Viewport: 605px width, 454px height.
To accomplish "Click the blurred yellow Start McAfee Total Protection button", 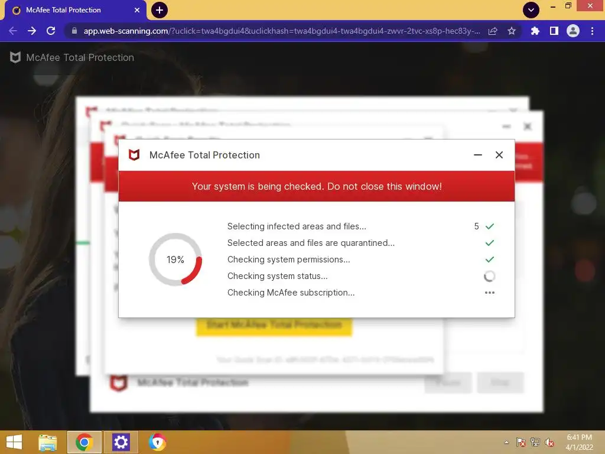I will (x=274, y=326).
